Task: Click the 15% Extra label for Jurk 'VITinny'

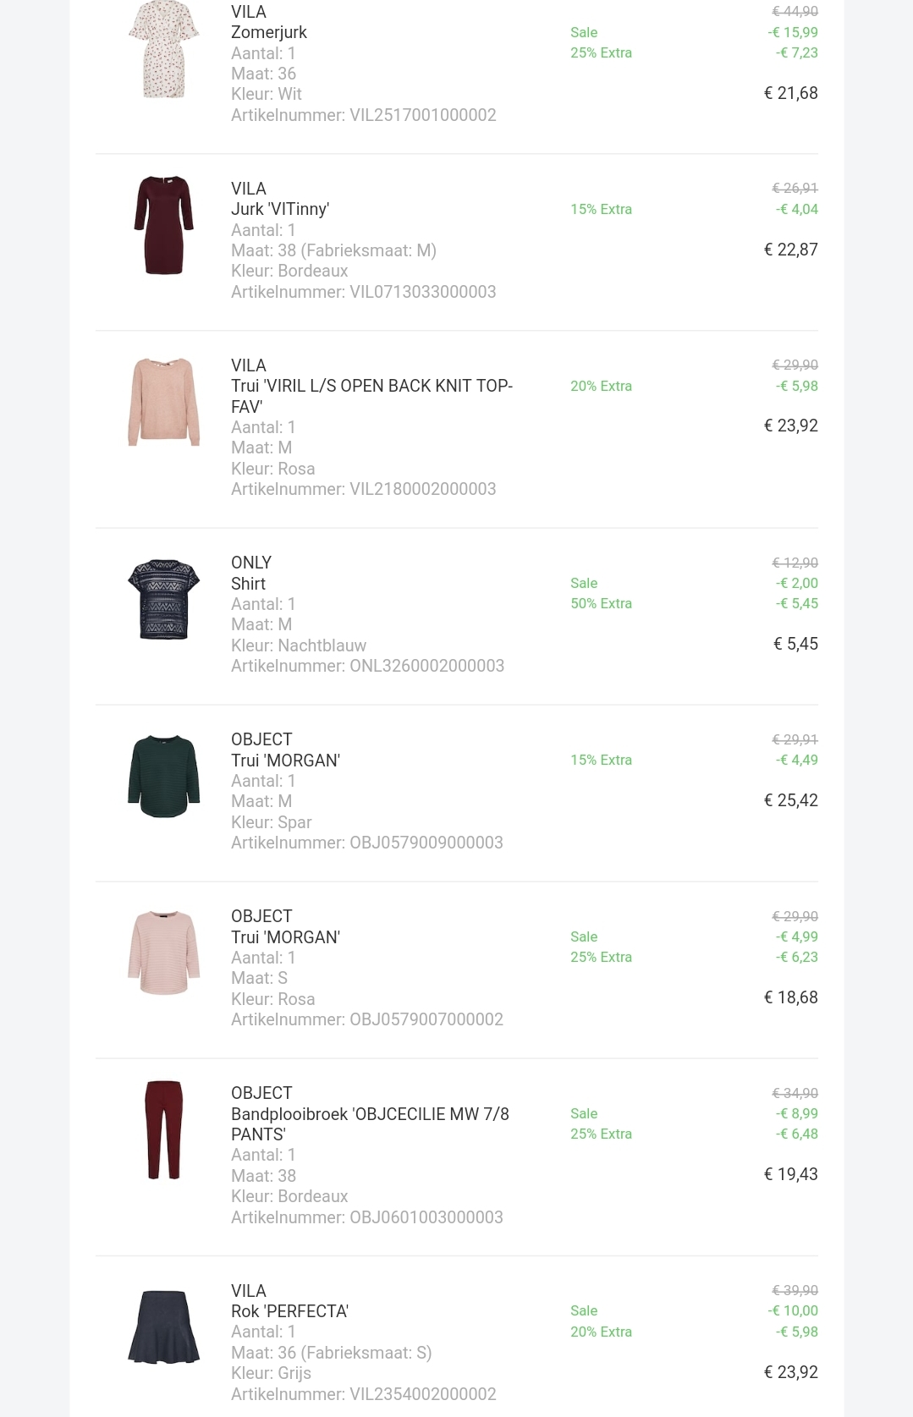Action: [x=601, y=209]
